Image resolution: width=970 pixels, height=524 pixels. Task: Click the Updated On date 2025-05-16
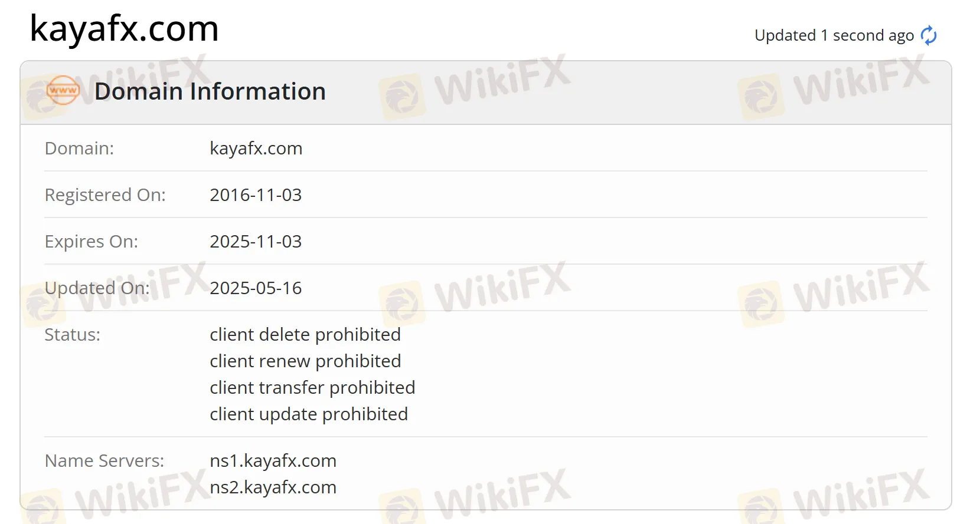pyautogui.click(x=256, y=288)
